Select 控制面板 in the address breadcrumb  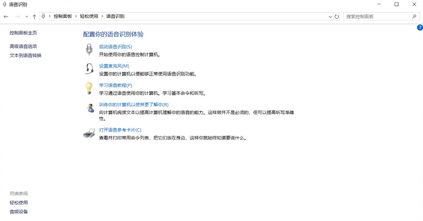point(63,16)
